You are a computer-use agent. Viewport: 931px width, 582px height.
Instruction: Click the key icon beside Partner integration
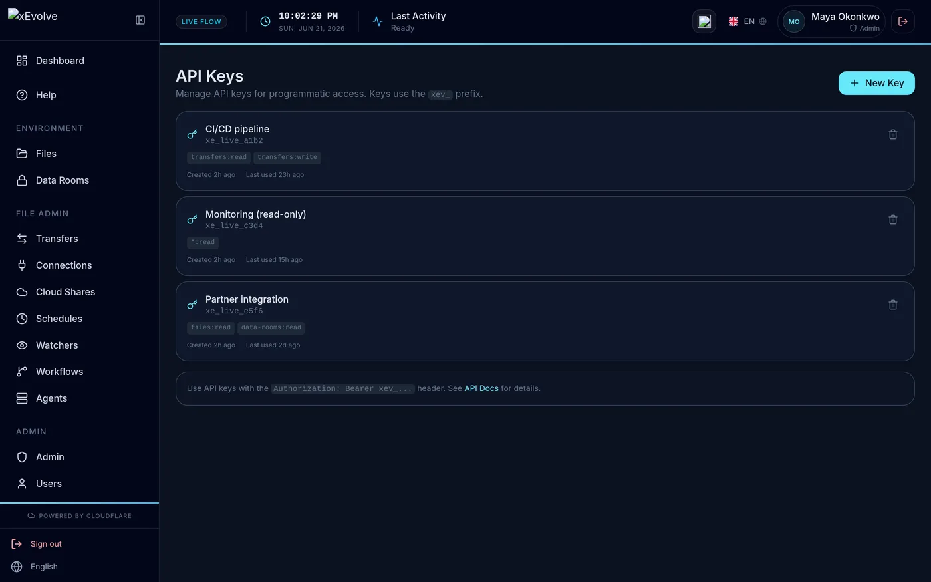point(192,305)
